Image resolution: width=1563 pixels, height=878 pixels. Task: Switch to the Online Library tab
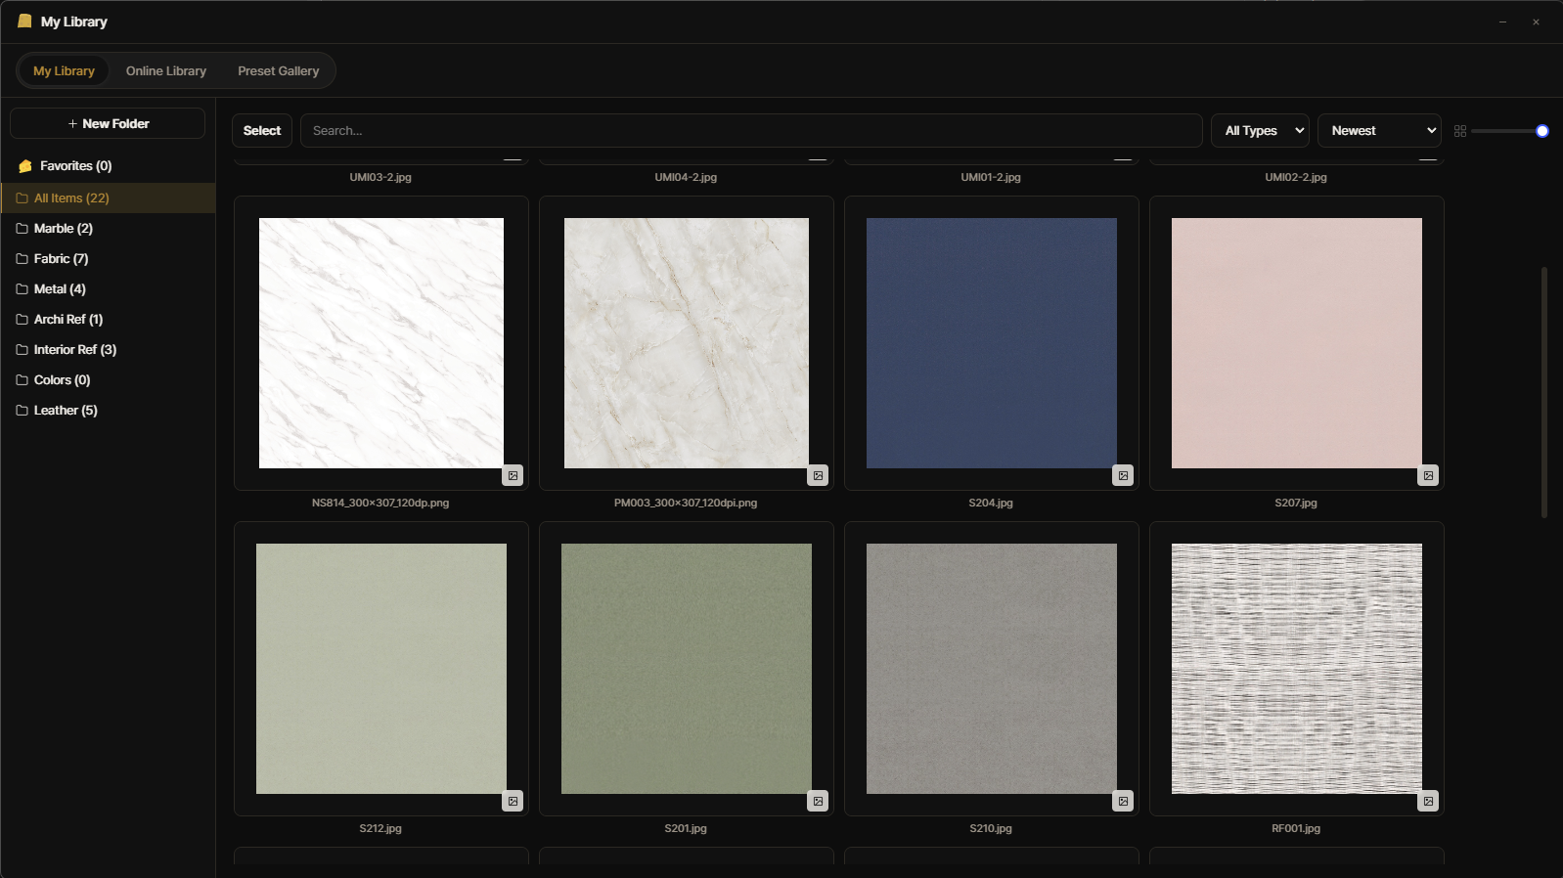(166, 71)
